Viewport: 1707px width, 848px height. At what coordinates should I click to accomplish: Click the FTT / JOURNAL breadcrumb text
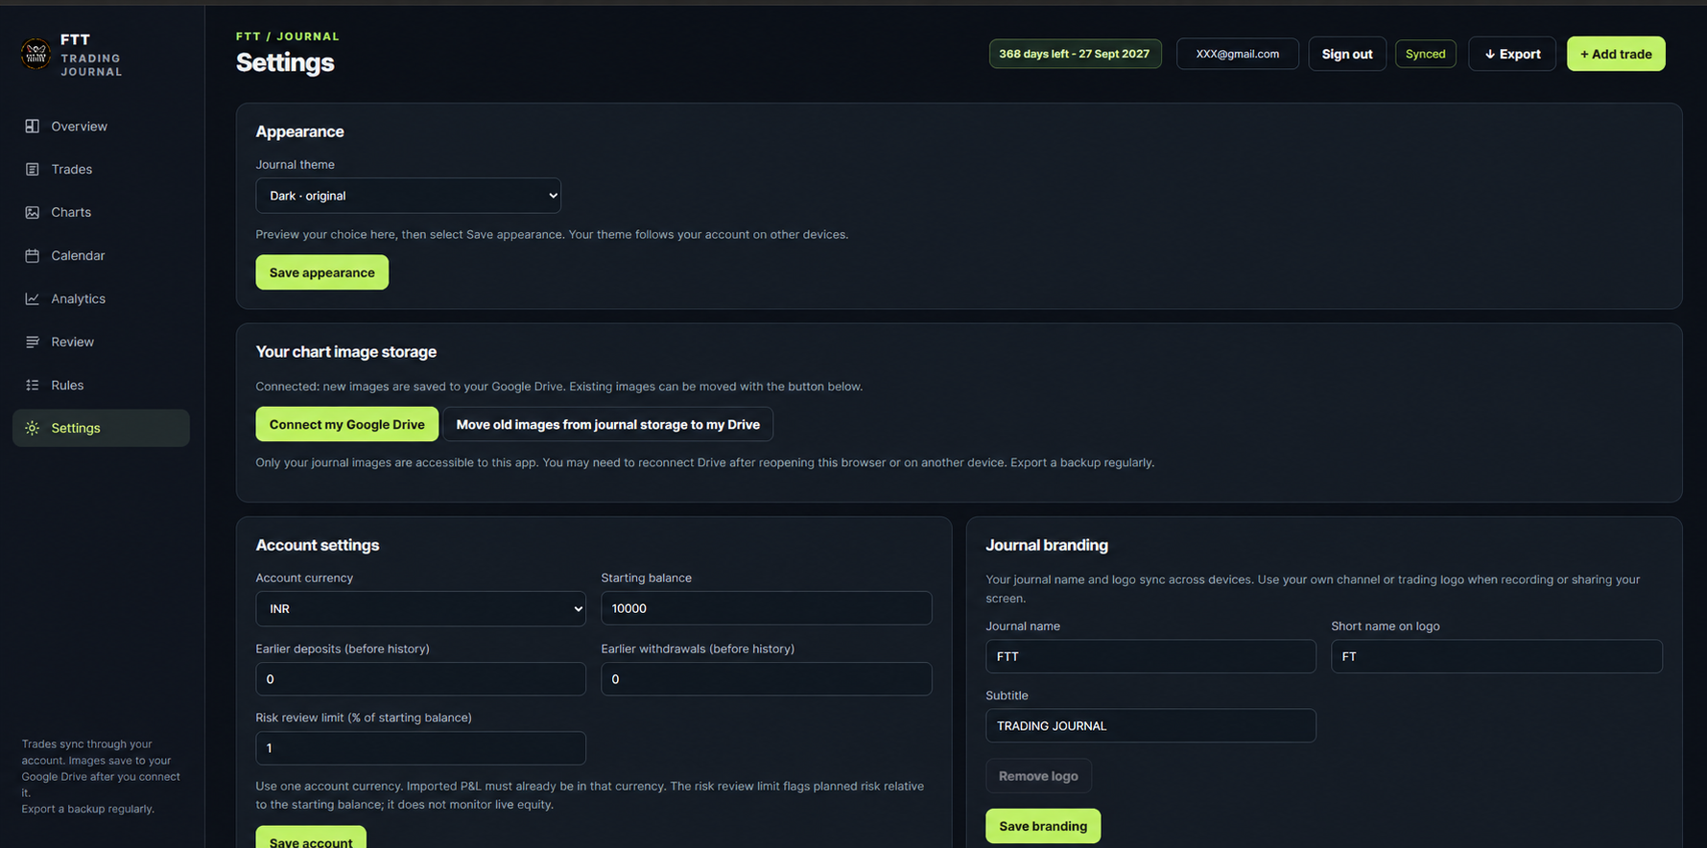(x=288, y=36)
